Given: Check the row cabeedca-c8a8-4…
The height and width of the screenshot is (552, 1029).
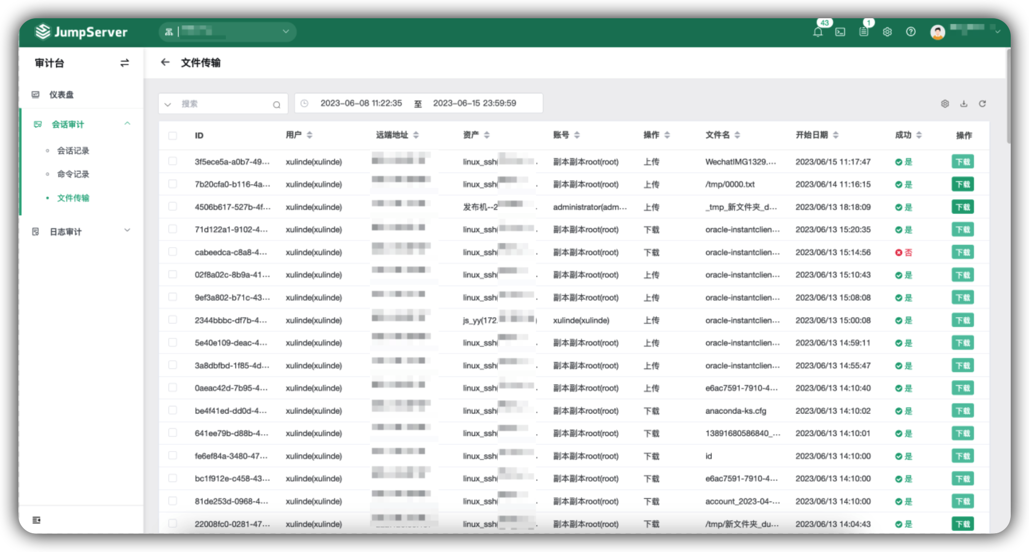Looking at the screenshot, I should click(173, 252).
